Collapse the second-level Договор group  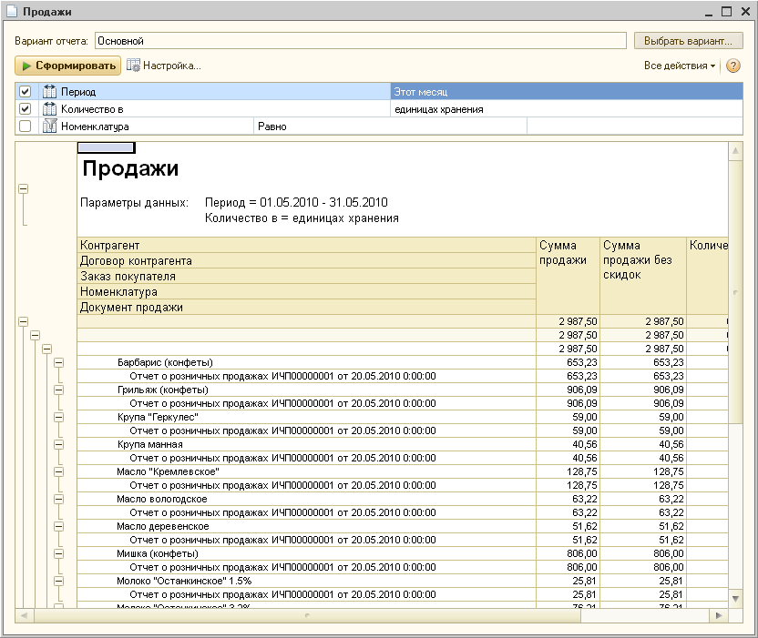point(35,335)
